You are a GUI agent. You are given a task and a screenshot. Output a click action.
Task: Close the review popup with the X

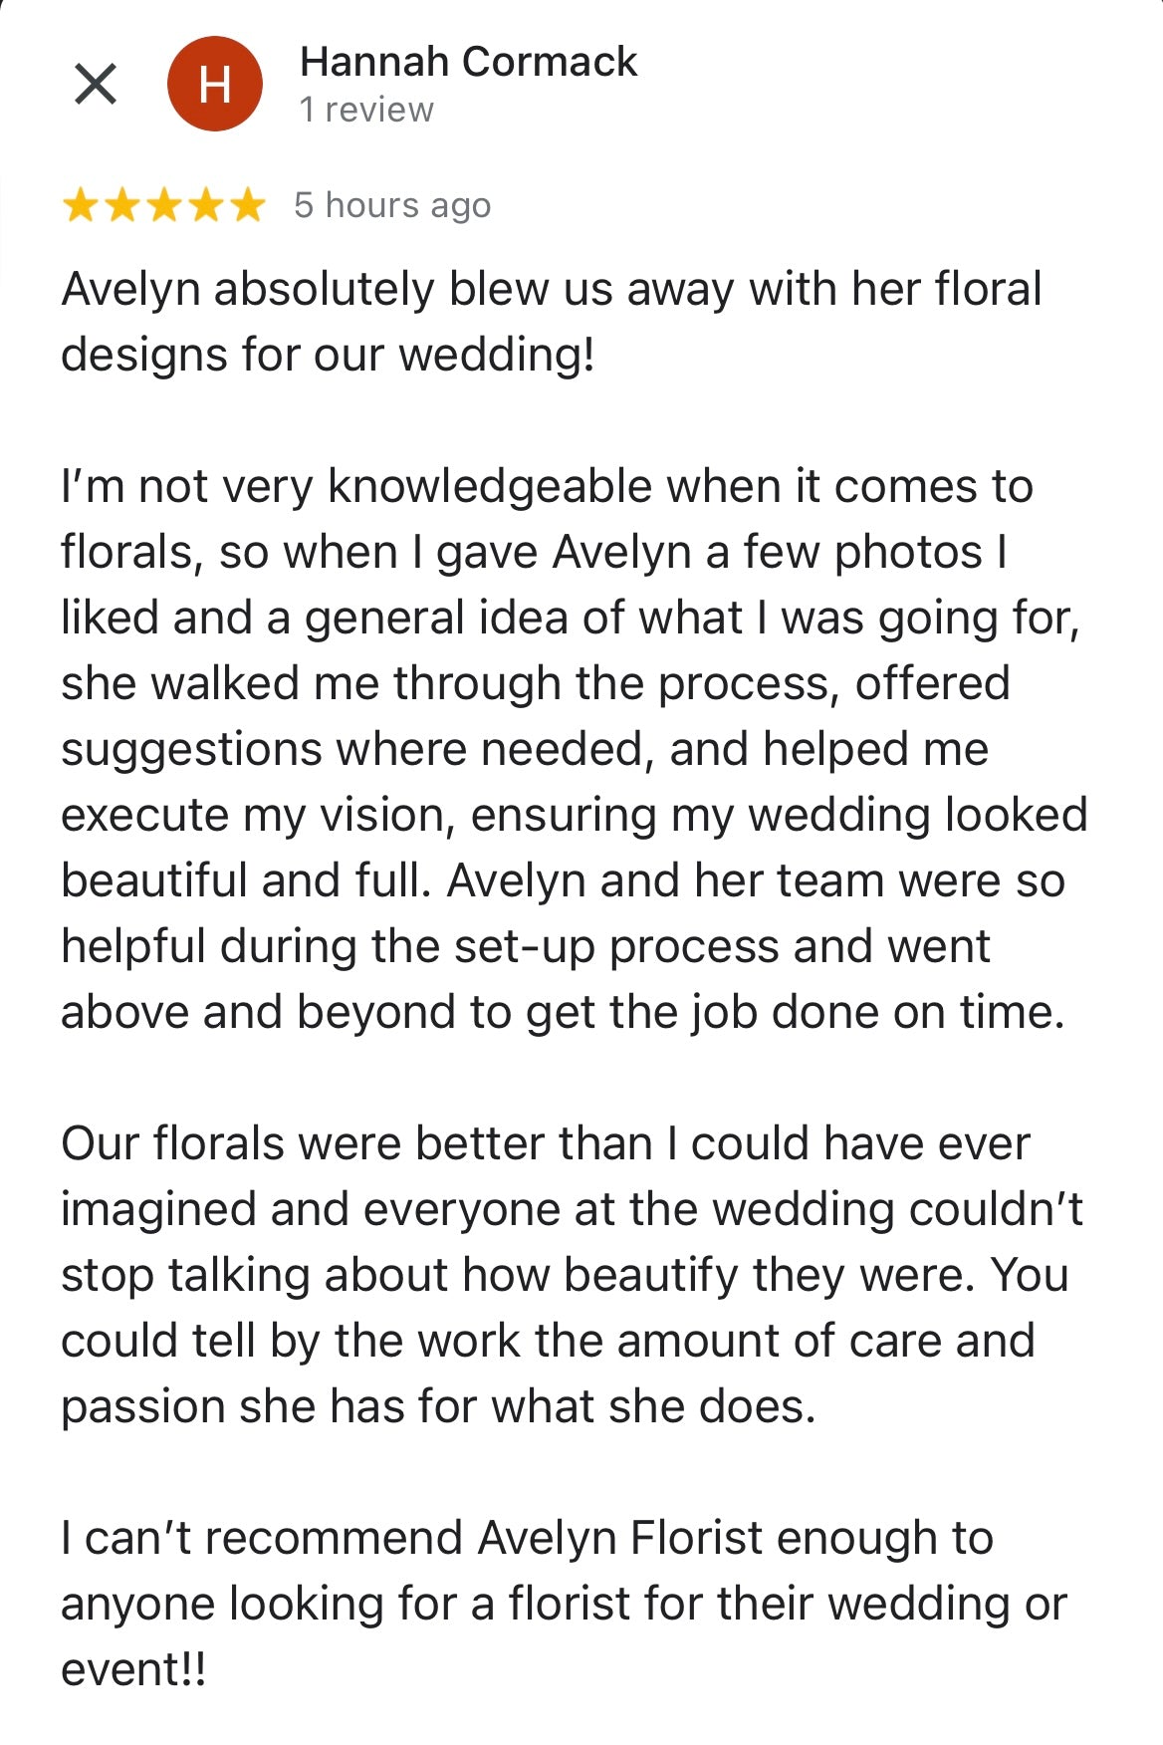click(x=97, y=85)
